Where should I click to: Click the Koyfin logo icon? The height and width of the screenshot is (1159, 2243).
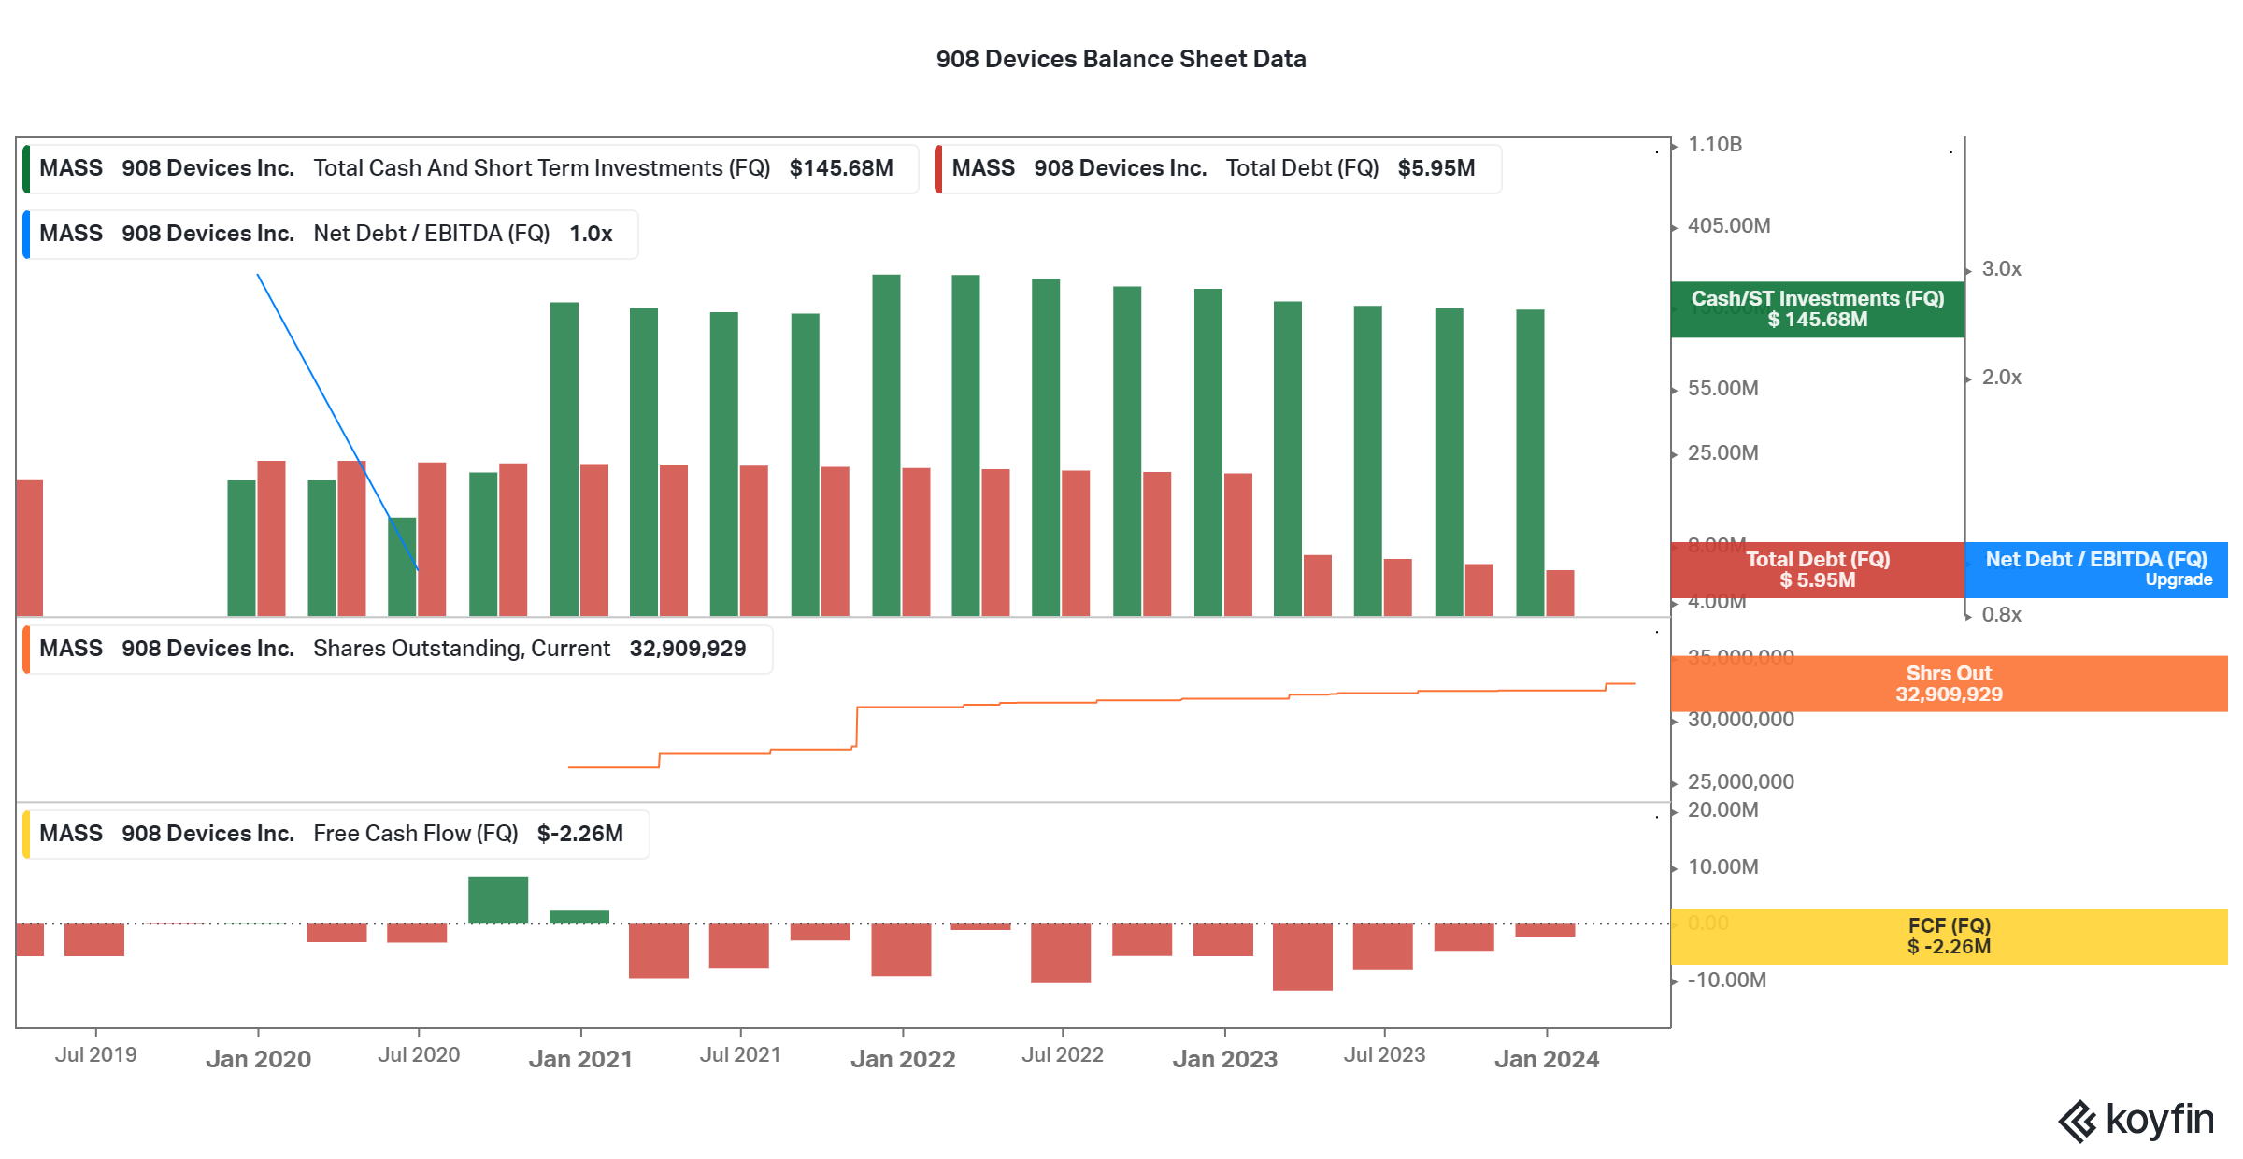[x=2079, y=1121]
